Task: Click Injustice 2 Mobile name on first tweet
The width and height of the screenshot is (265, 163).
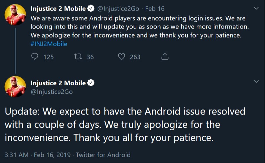Action: click(x=58, y=9)
